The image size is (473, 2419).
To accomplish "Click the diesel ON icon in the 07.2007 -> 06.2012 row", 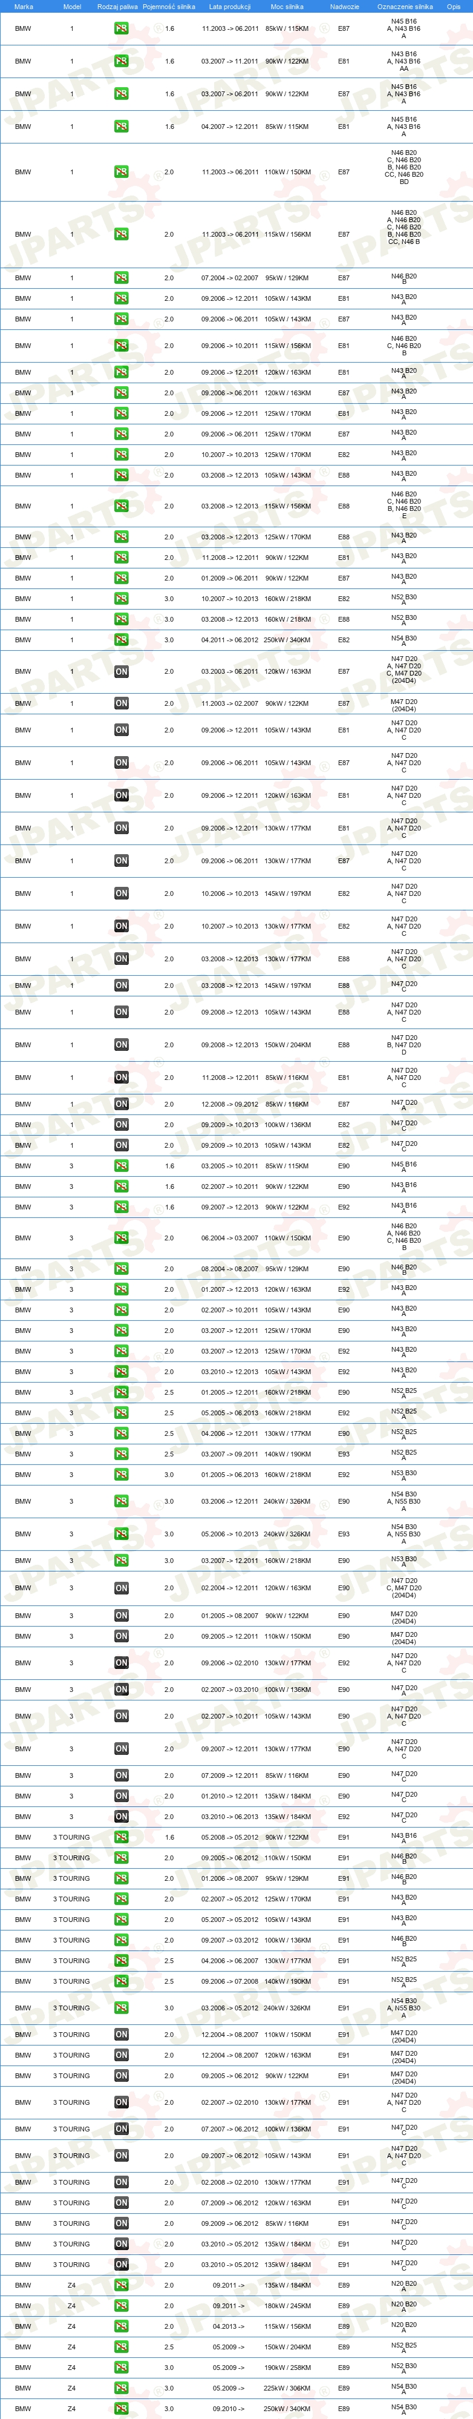I will [x=121, y=2129].
